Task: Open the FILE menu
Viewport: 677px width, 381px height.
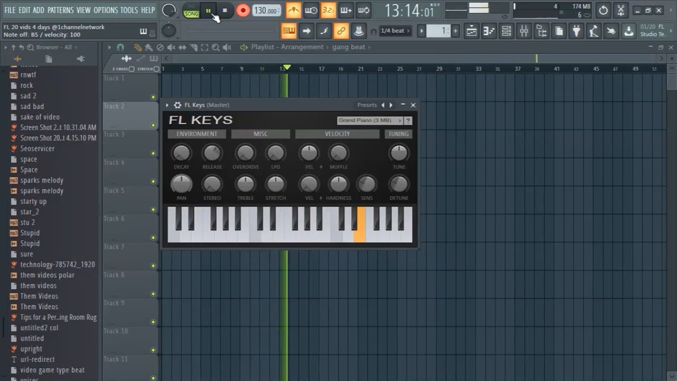Action: click(10, 10)
